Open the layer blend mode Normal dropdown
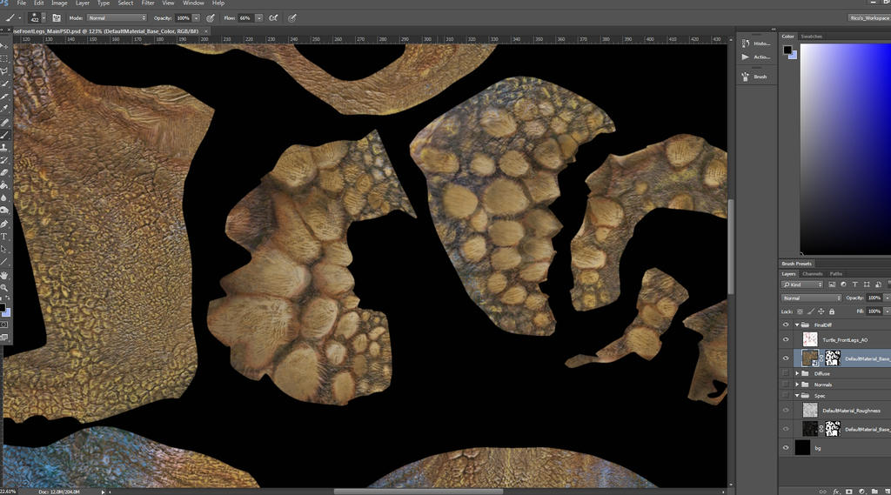891x495 pixels. 811,298
